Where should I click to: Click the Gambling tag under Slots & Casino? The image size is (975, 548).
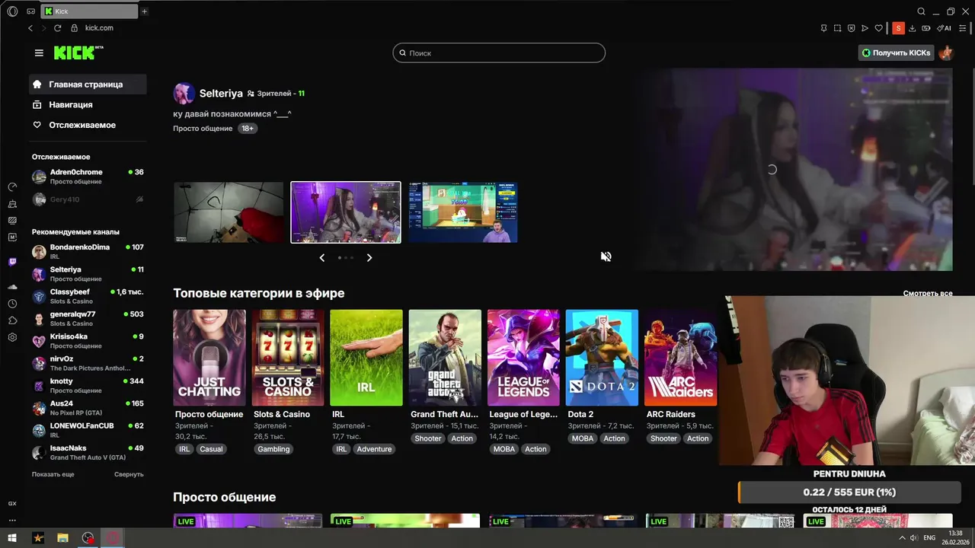273,449
